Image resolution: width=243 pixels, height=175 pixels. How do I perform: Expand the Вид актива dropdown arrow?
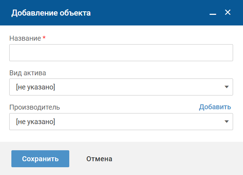(226, 87)
